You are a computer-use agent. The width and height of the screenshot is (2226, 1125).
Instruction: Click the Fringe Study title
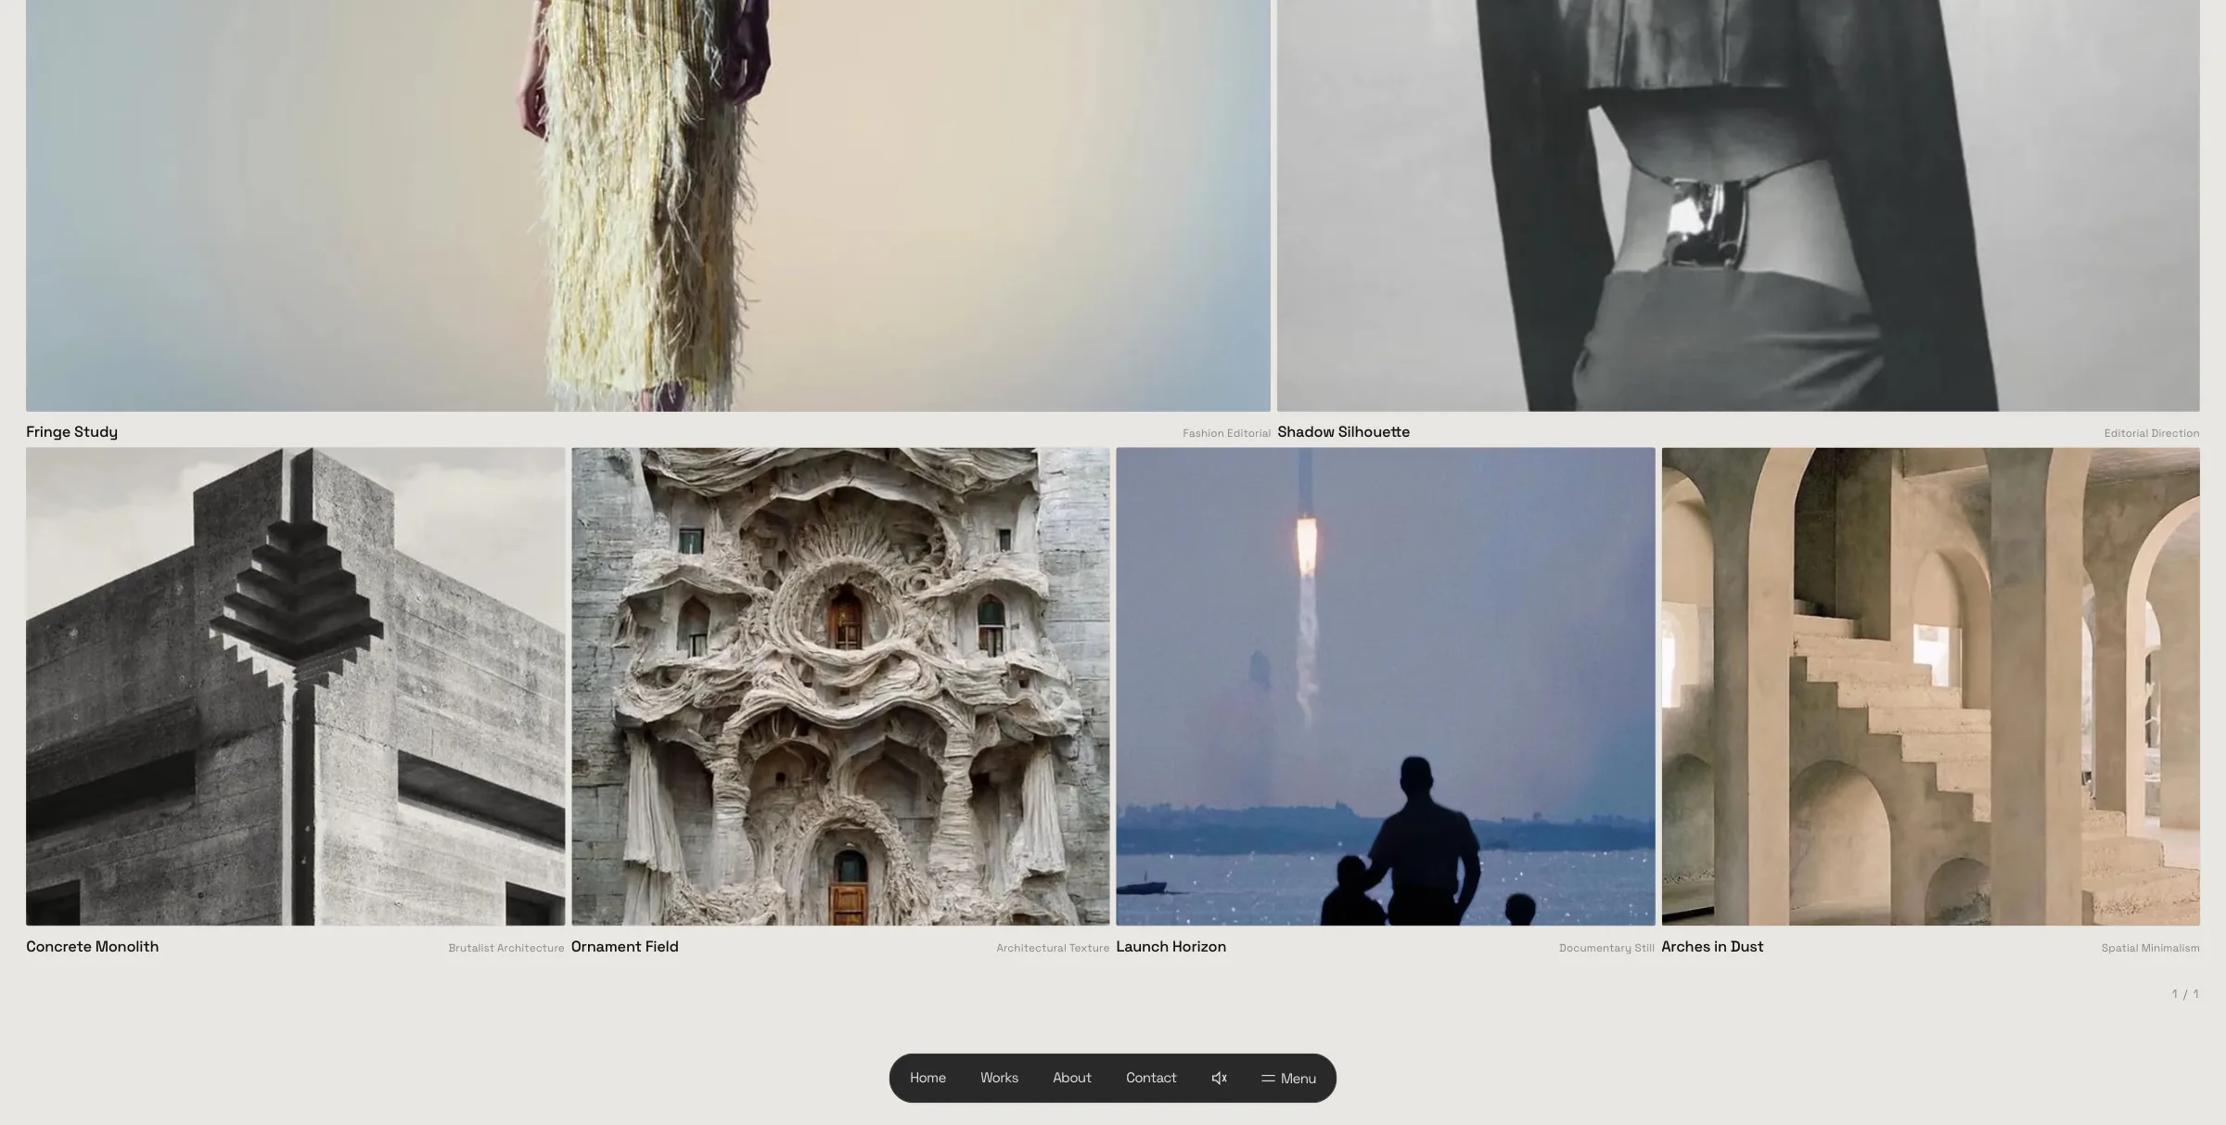[71, 432]
